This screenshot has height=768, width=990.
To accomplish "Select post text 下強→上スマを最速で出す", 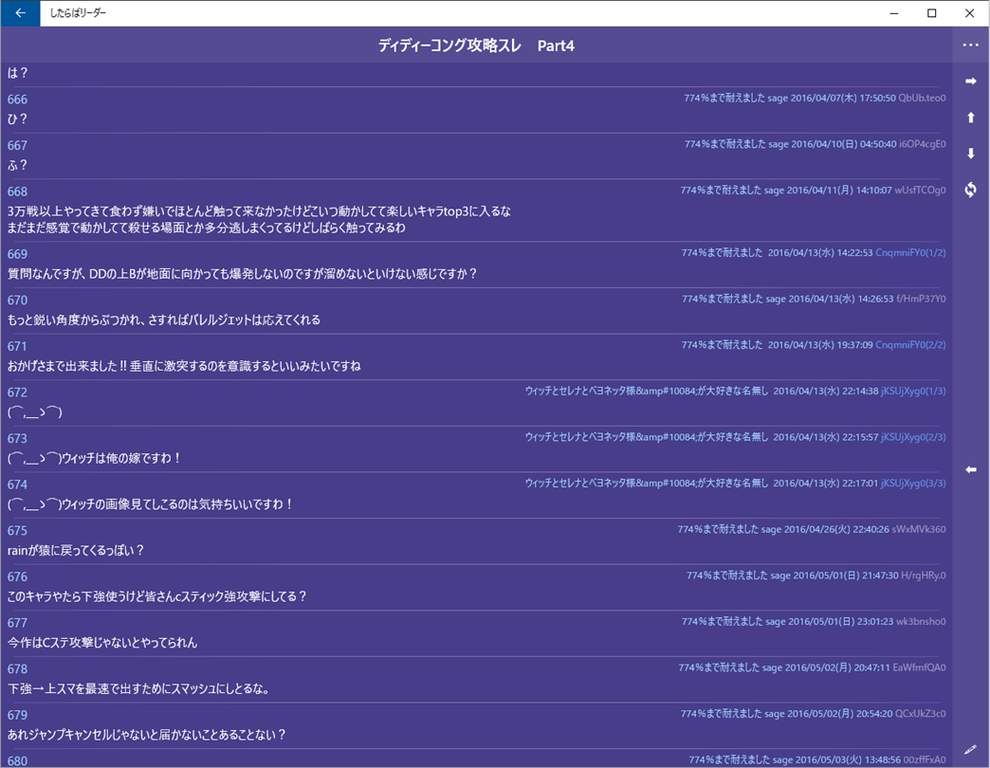I will pyautogui.click(x=138, y=688).
